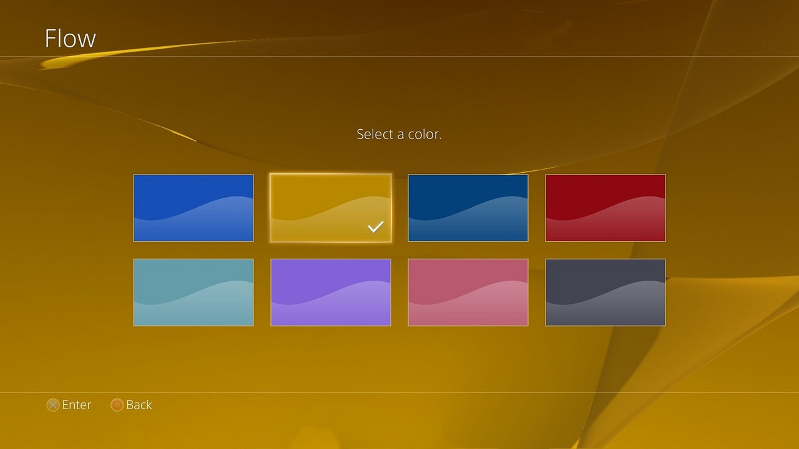Select the bright blue color swatch

(x=194, y=208)
